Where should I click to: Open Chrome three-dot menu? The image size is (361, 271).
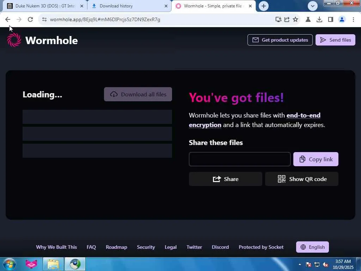click(x=353, y=20)
